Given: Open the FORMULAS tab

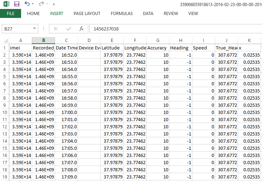Looking at the screenshot, I should click(x=122, y=13).
